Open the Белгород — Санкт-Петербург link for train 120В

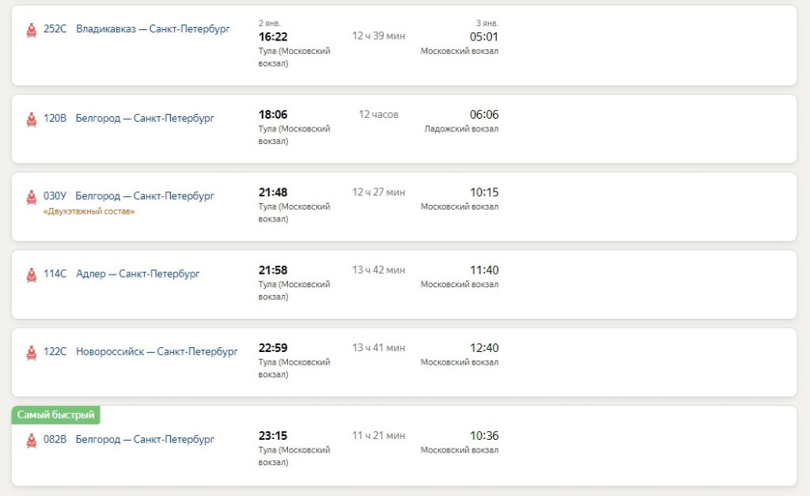point(145,119)
